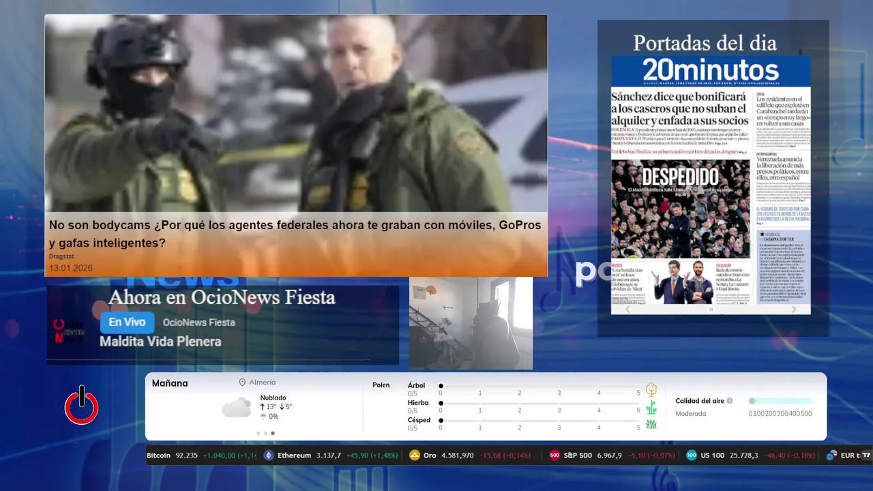Image resolution: width=873 pixels, height=491 pixels.
Task: Click the air quality green progress bar
Action: click(x=780, y=401)
